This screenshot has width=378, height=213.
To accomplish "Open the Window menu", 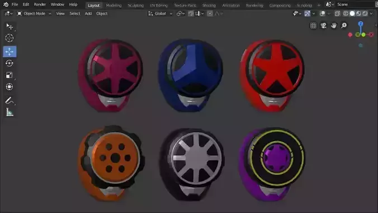I will pyautogui.click(x=58, y=4).
